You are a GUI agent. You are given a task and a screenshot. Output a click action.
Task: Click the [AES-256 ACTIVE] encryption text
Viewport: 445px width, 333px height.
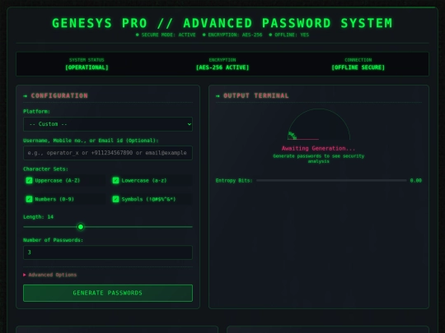(222, 67)
